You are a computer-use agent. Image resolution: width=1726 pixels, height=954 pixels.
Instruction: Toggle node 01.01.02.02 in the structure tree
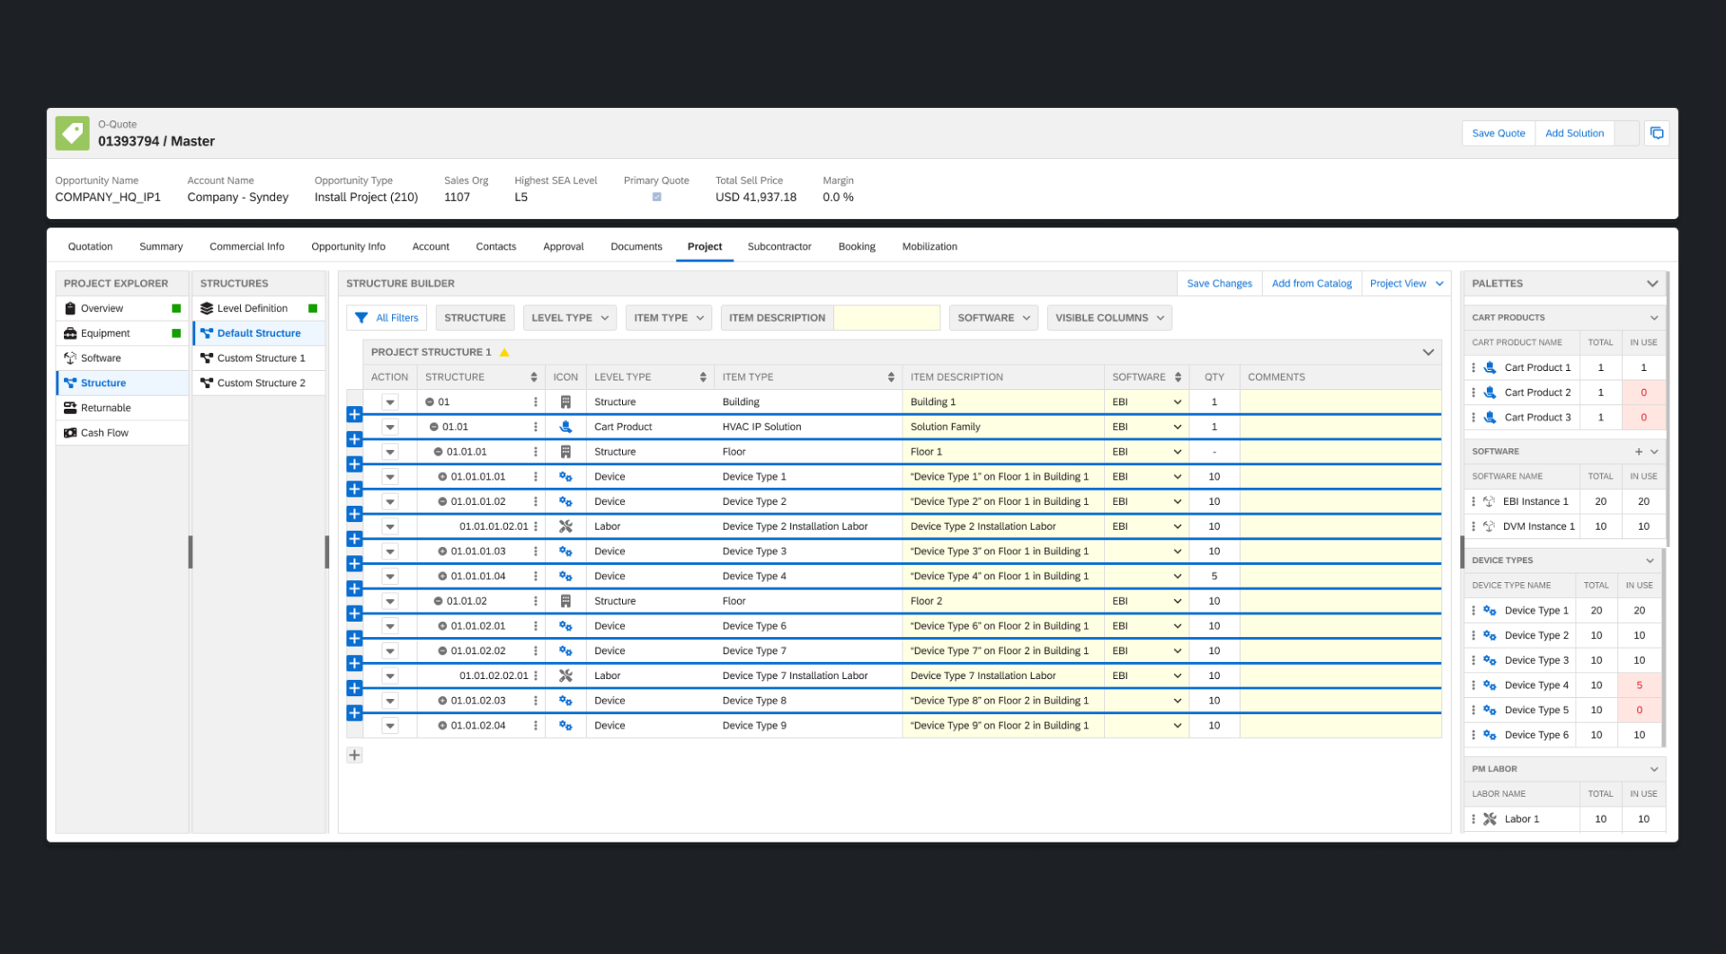[x=442, y=651]
